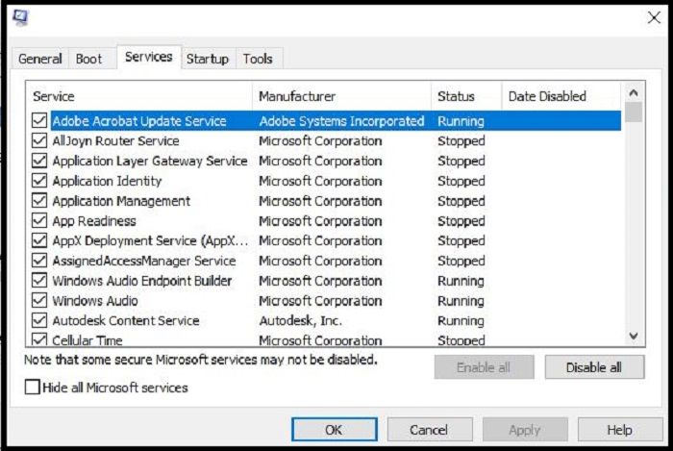Uncheck the Windows Audio service checkbox
This screenshot has height=451, width=673.
[39, 301]
